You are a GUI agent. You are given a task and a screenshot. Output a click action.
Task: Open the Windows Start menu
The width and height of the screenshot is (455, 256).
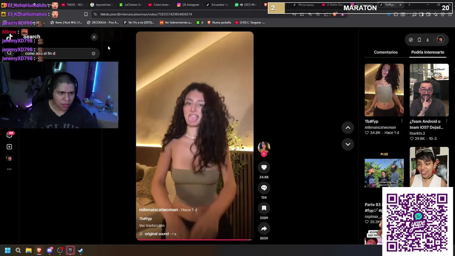tap(7, 250)
